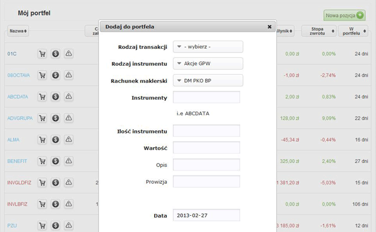This screenshot has width=376, height=232.
Task: Click the dollar icon next to PZU
Action: pyautogui.click(x=55, y=225)
